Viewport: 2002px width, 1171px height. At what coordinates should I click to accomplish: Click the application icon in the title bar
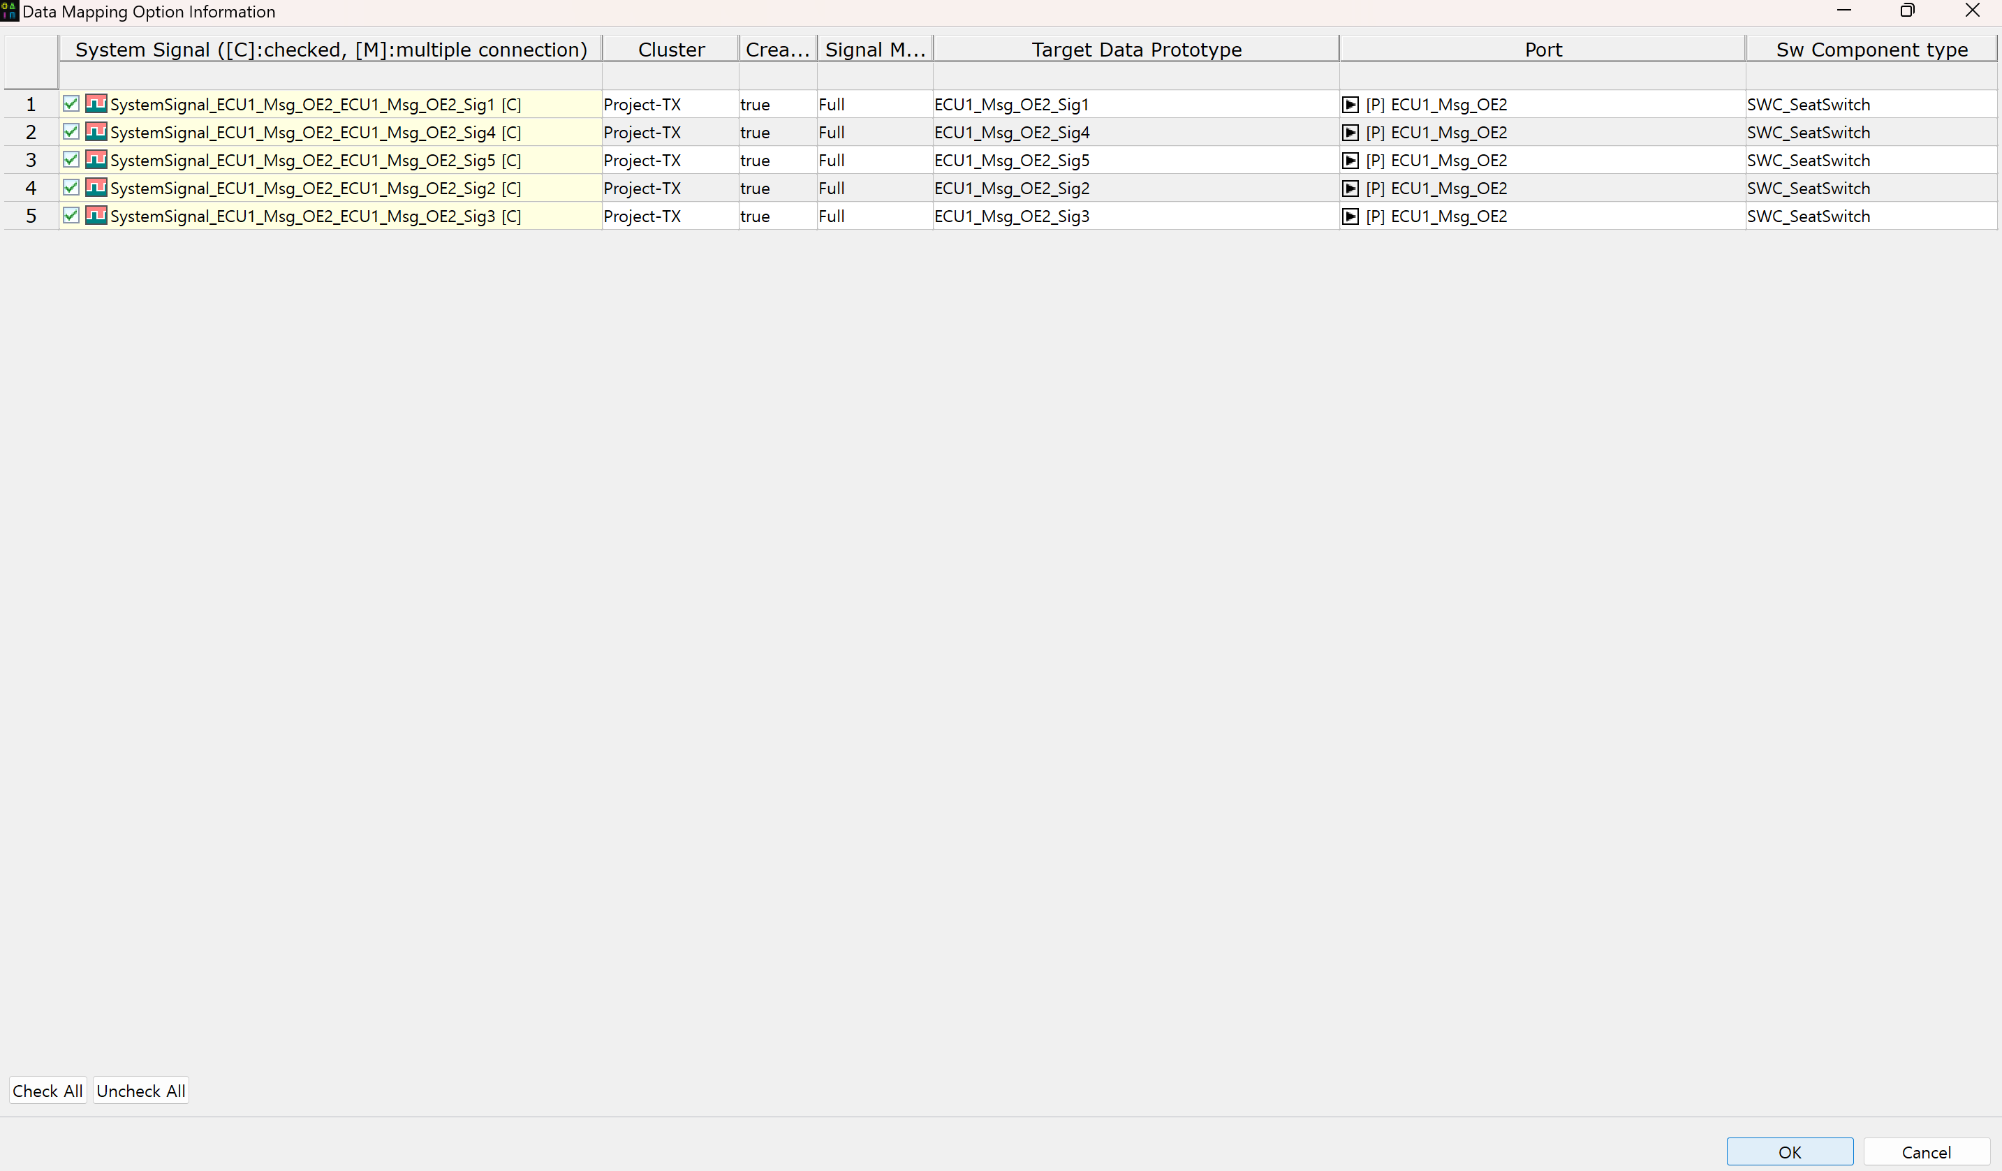coord(10,11)
